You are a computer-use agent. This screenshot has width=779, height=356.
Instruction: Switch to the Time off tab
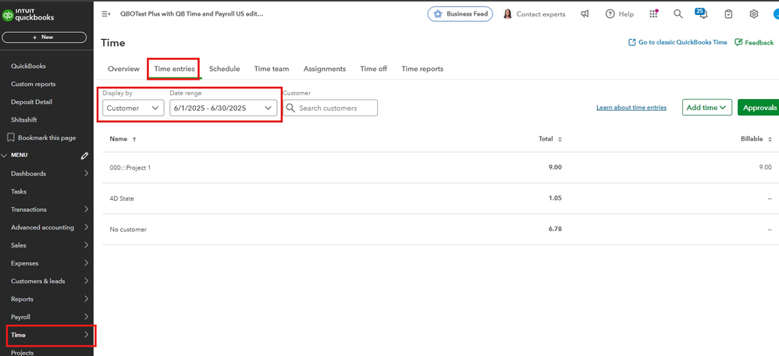(374, 69)
